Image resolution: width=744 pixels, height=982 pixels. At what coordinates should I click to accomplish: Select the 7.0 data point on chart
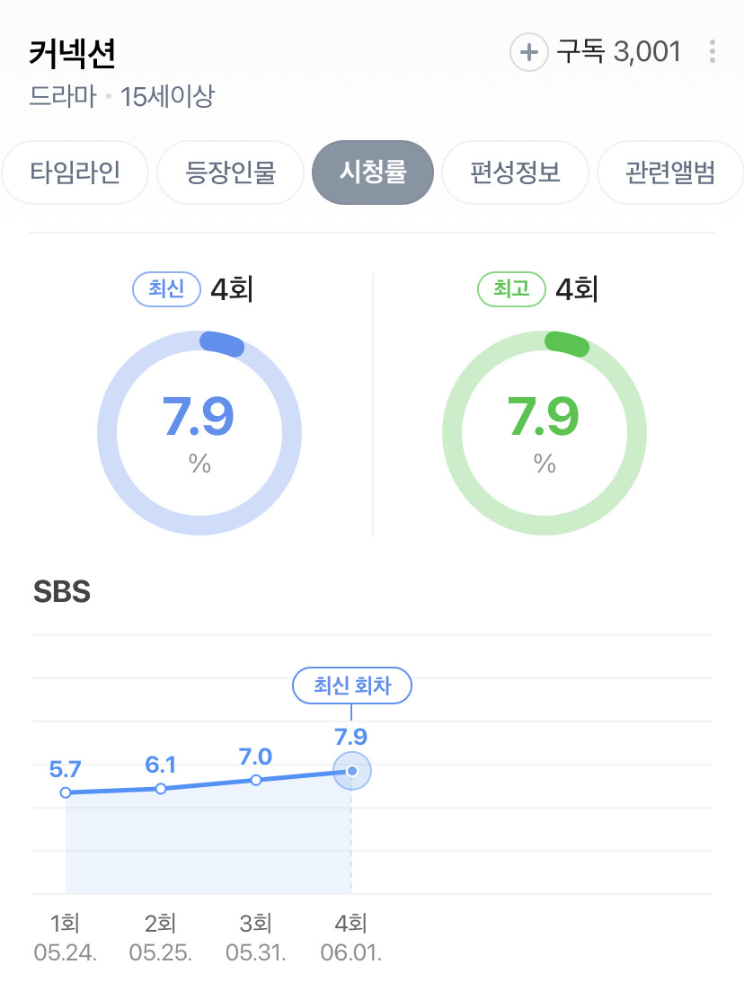pyautogui.click(x=256, y=780)
